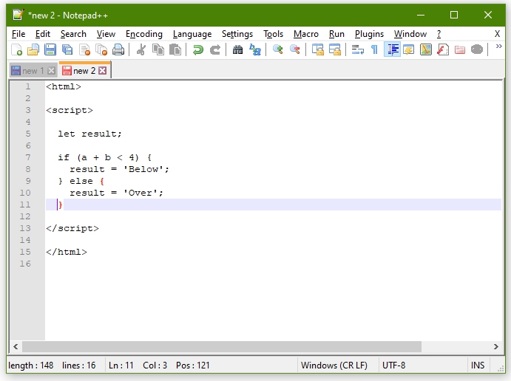Open the Settings menu
Screen dimensions: 511x381
(x=237, y=34)
